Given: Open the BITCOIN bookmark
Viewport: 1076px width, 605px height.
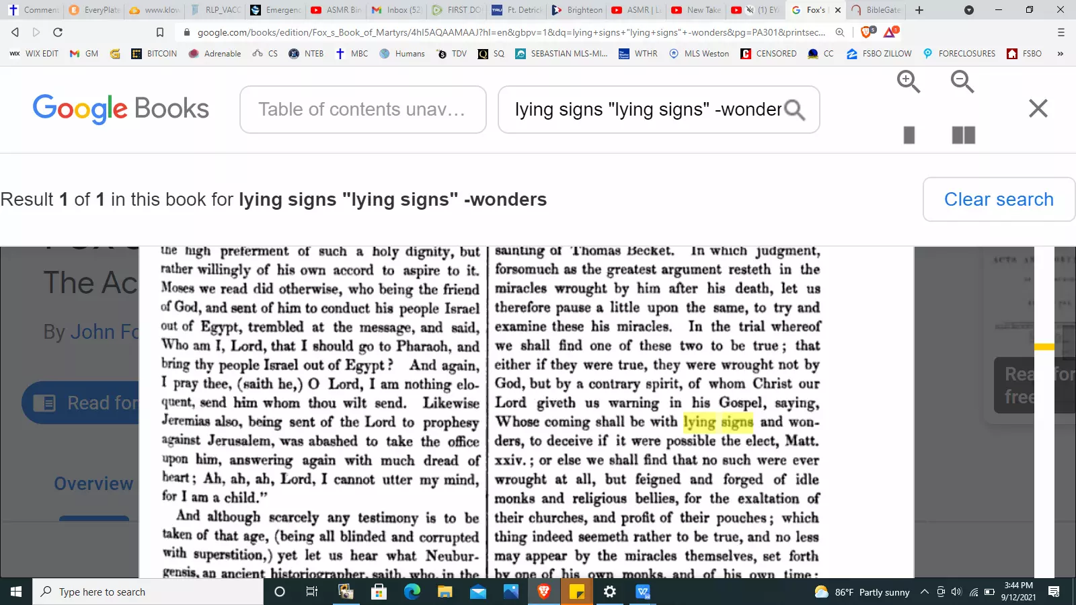Looking at the screenshot, I should click(155, 54).
